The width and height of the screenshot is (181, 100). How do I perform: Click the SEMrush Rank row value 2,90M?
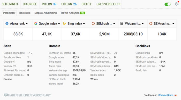tap(76, 79)
